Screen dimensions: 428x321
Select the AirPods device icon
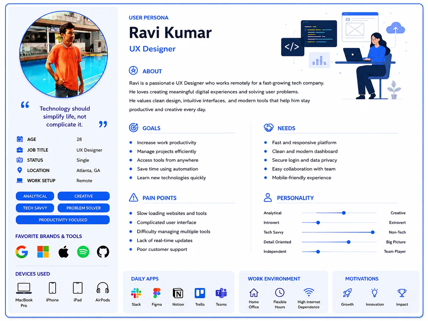tap(103, 288)
